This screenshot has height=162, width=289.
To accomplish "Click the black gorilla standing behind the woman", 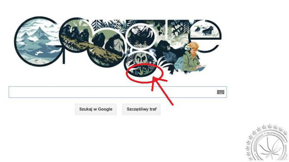I will point(166,49).
